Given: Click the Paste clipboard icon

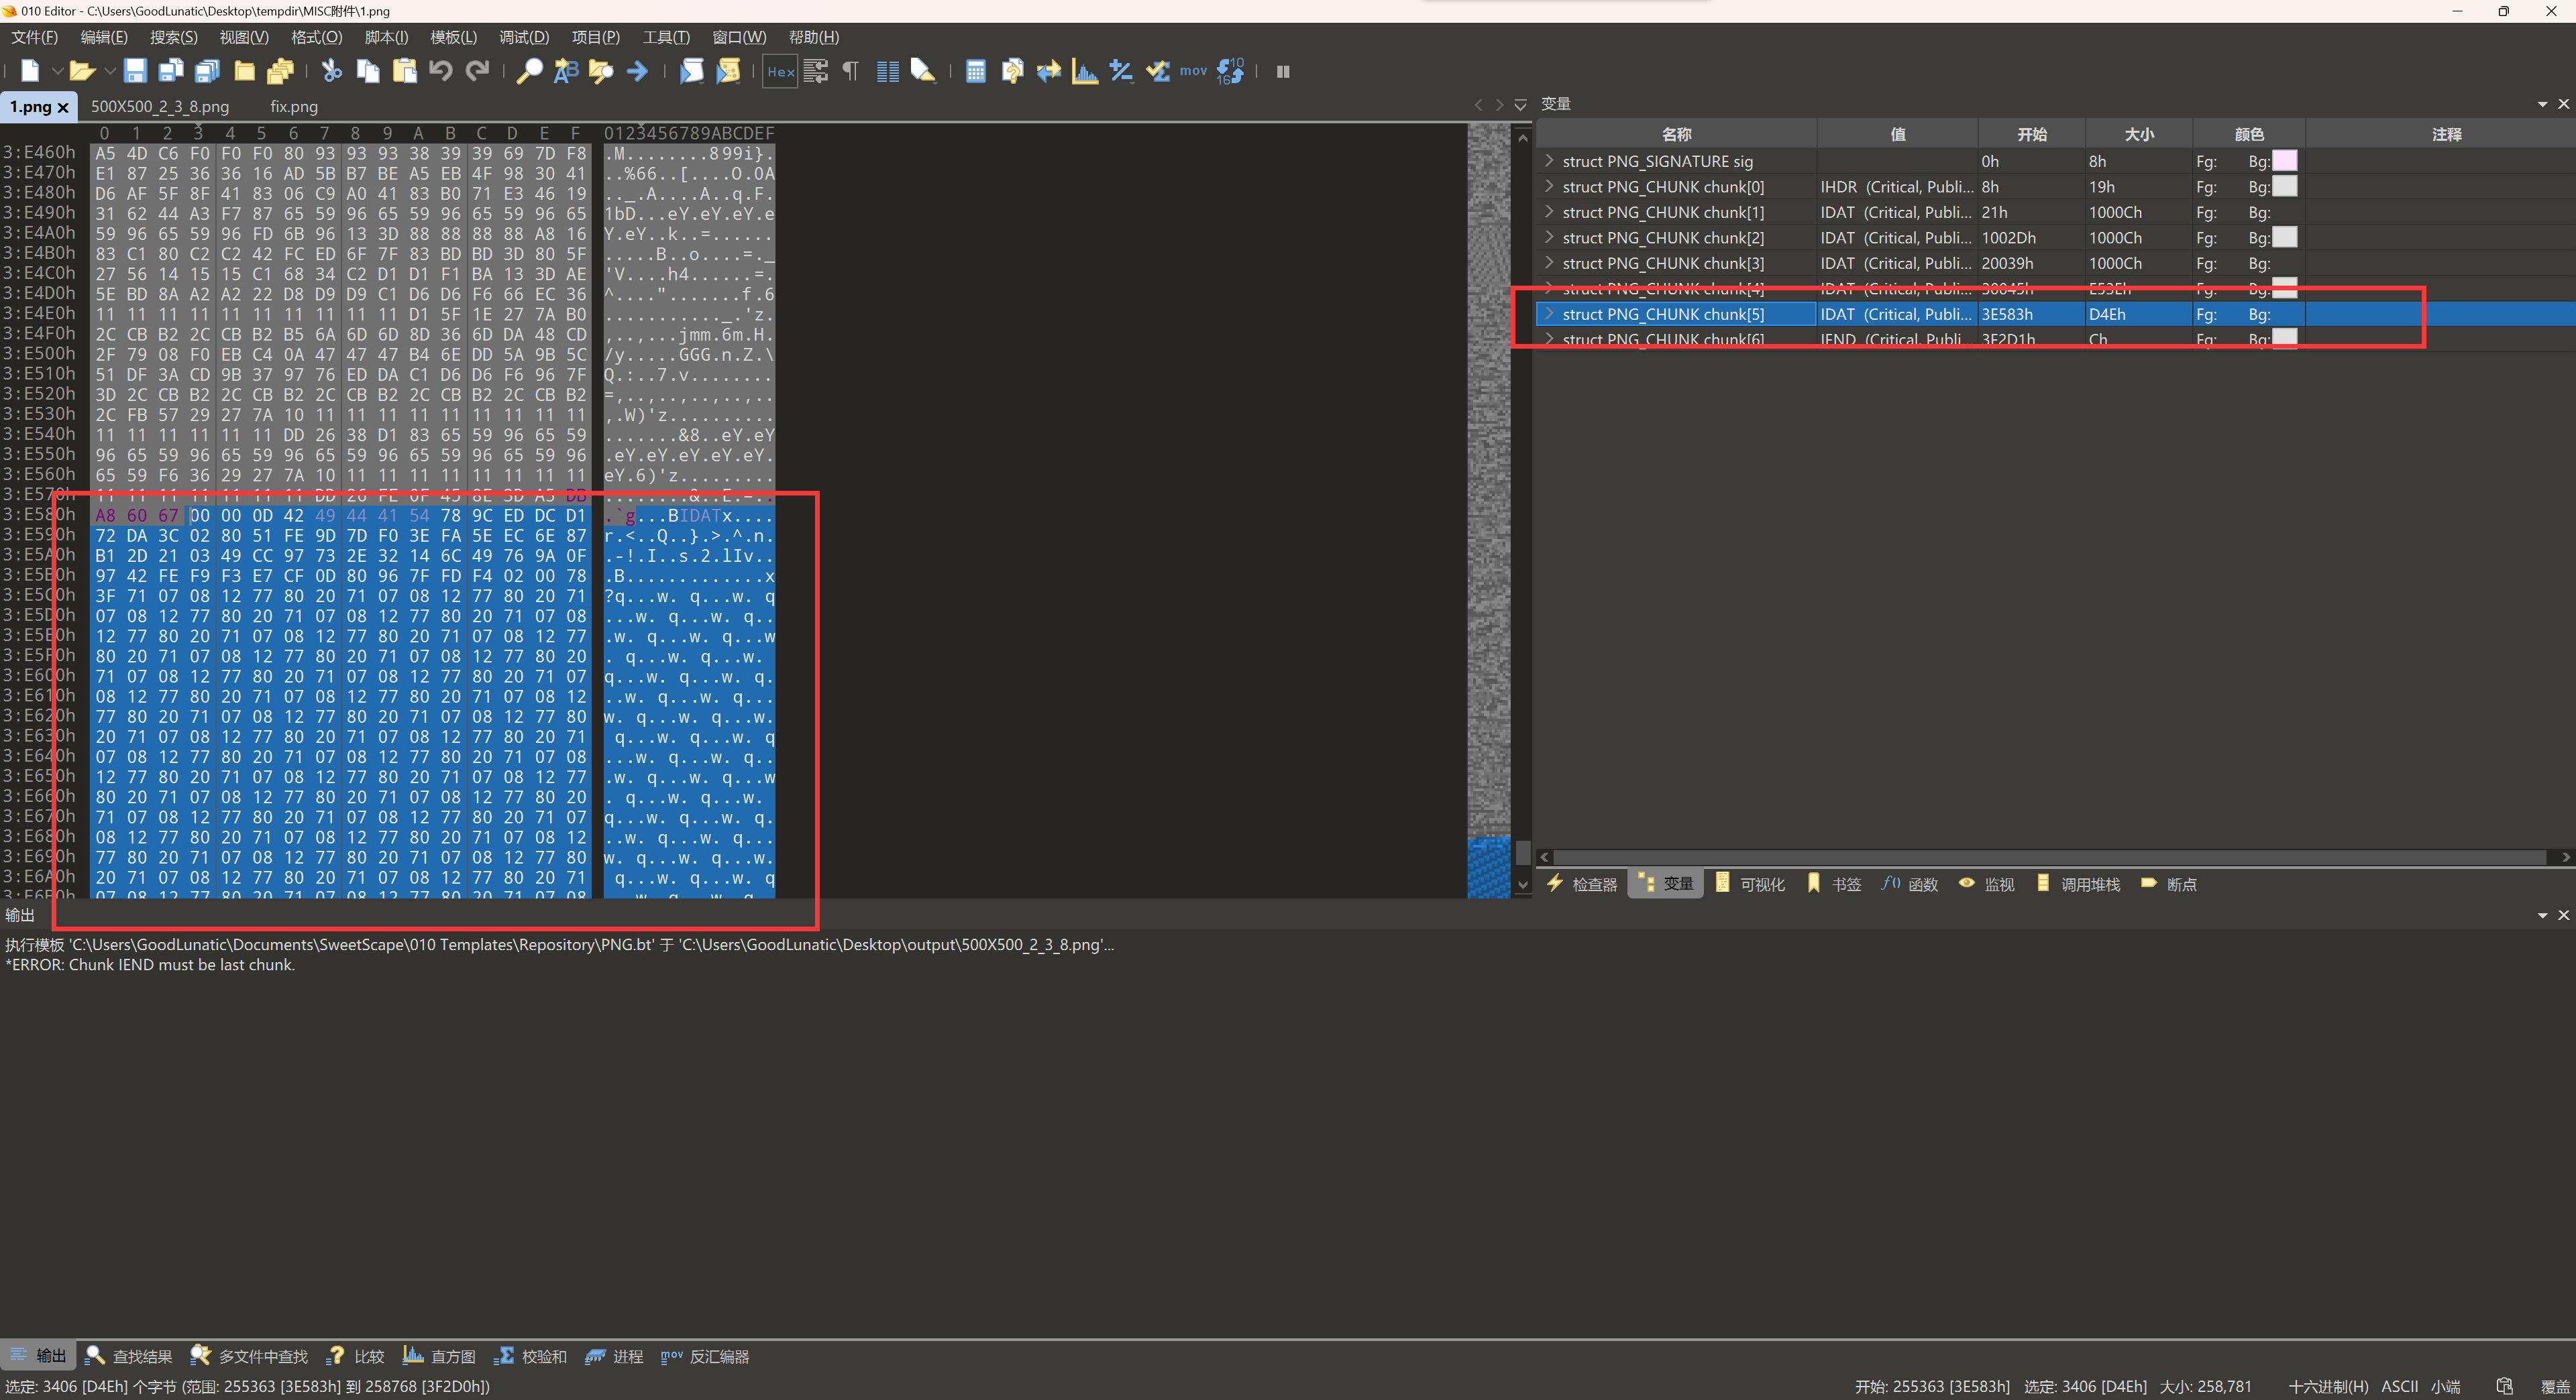Looking at the screenshot, I should pyautogui.click(x=405, y=71).
